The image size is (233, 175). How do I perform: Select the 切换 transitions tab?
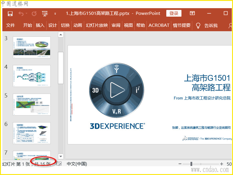coord(65,25)
